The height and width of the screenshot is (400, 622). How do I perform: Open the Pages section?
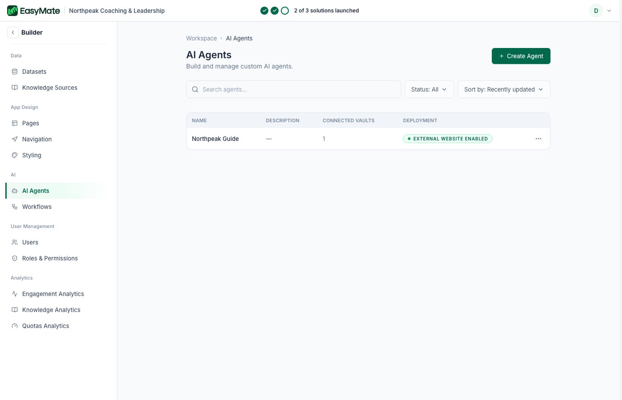(56, 123)
